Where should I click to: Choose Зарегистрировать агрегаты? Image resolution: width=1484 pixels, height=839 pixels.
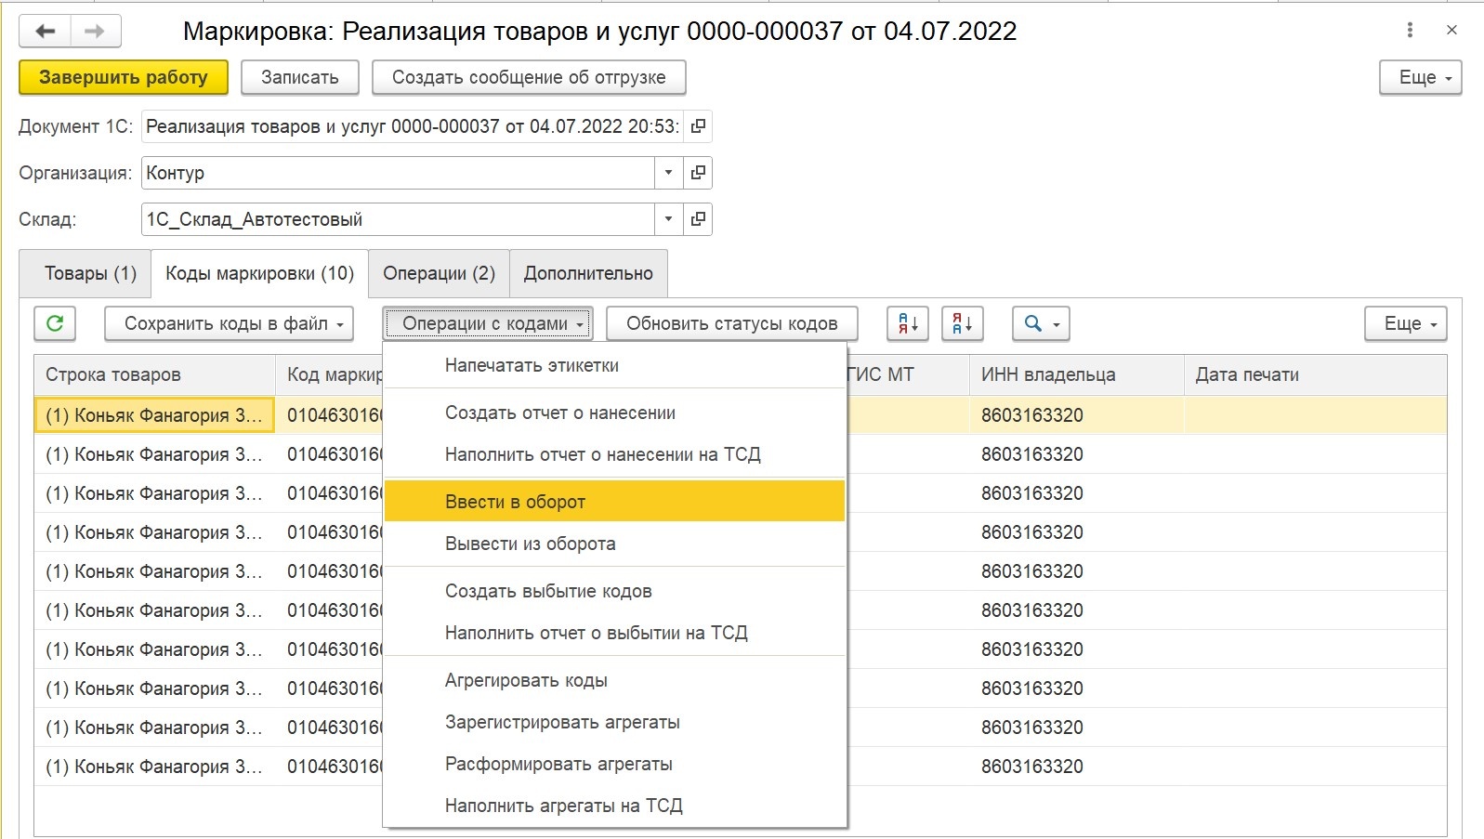pyautogui.click(x=614, y=722)
